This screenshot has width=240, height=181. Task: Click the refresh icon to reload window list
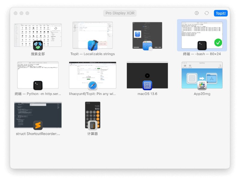tap(207, 13)
